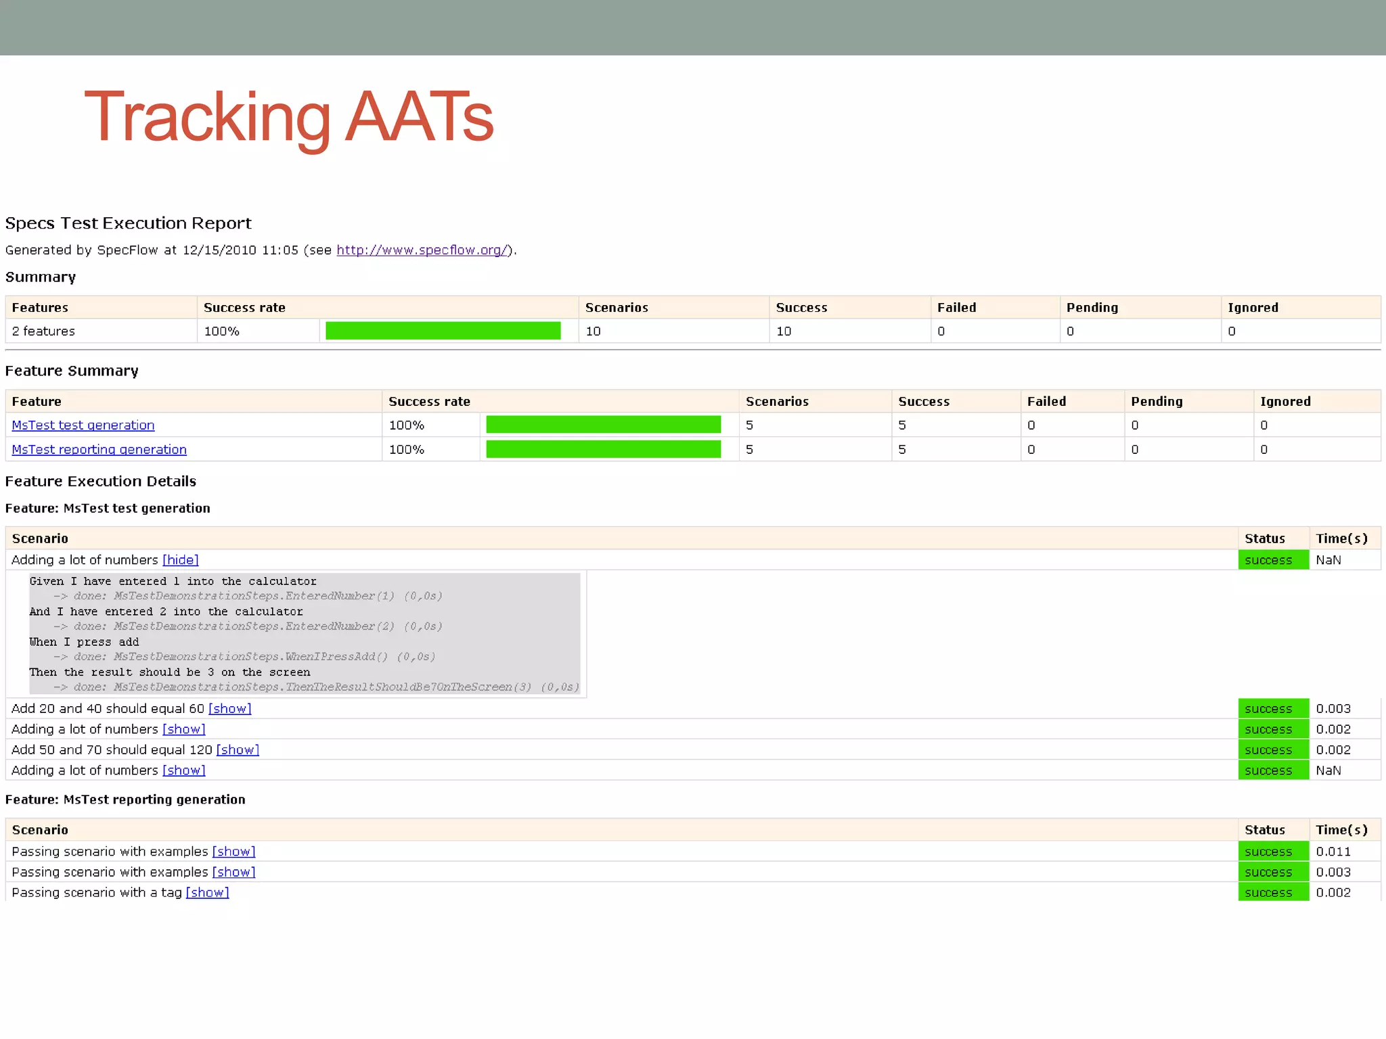Click 'Feature: MsTest reporting generation' heading
This screenshot has width=1386, height=1039.
click(125, 800)
